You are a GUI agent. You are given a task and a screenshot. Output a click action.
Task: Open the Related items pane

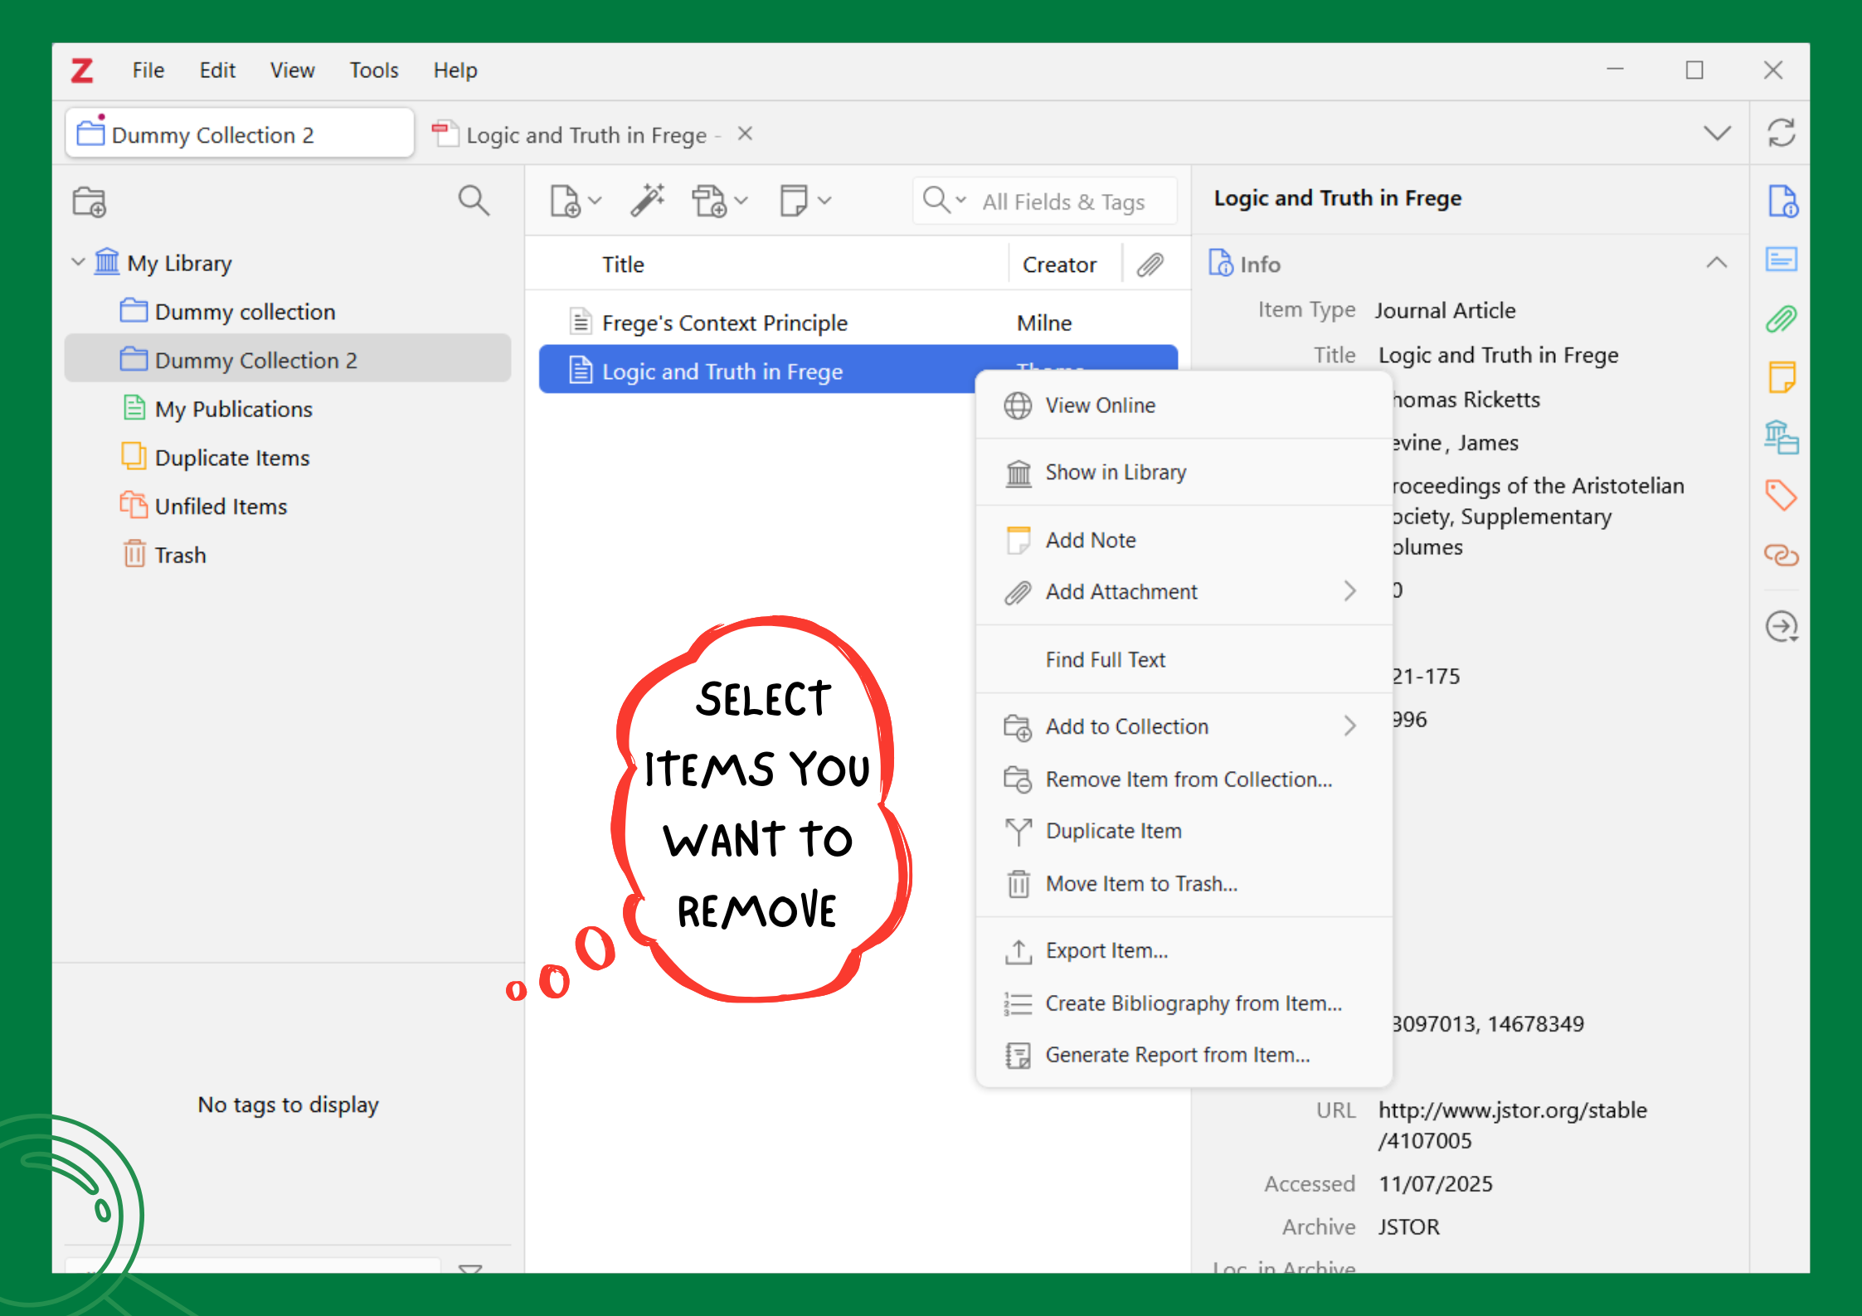pos(1782,554)
